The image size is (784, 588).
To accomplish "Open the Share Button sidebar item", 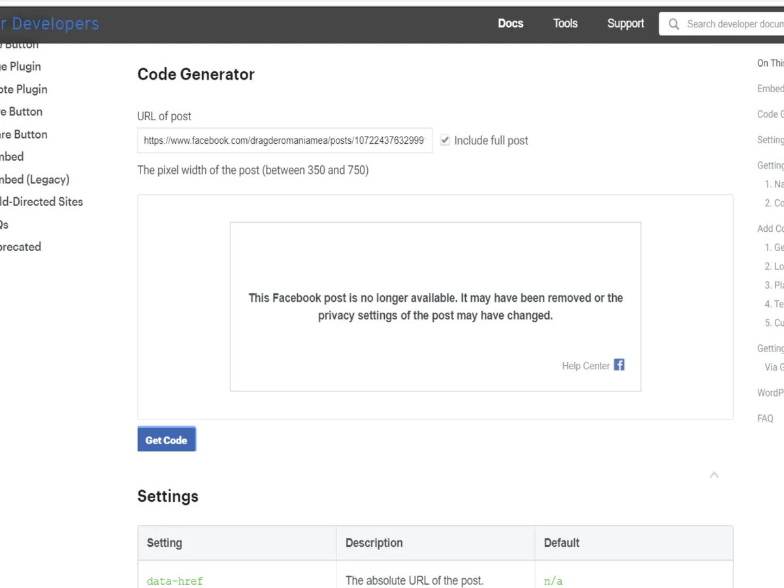I will (x=24, y=135).
